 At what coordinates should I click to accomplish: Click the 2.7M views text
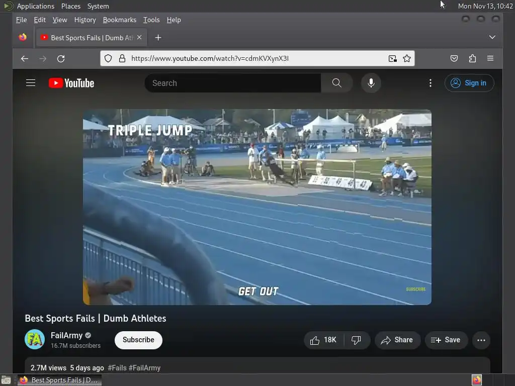pos(48,368)
